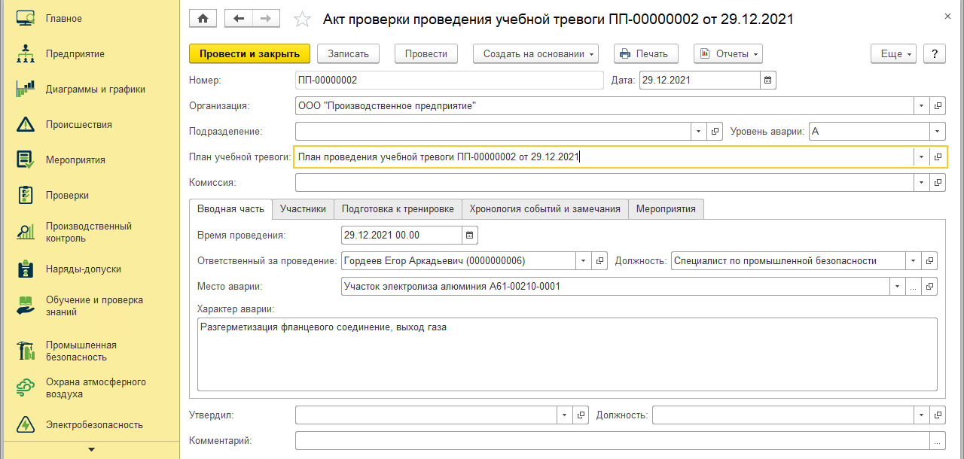Close the document with the X
Image resolution: width=964 pixels, height=459 pixels.
click(947, 16)
